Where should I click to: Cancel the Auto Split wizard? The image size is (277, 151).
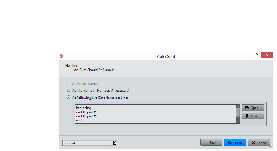click(x=259, y=143)
